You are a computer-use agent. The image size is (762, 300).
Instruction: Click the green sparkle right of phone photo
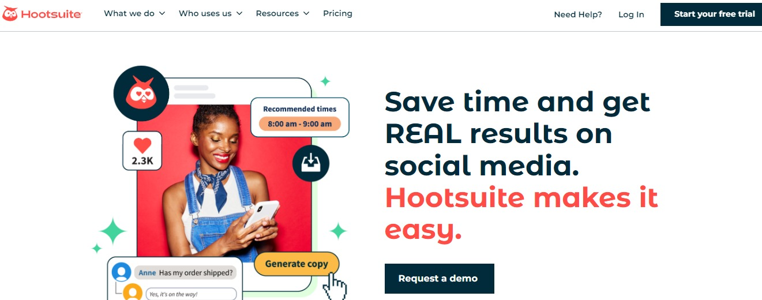[x=338, y=231]
